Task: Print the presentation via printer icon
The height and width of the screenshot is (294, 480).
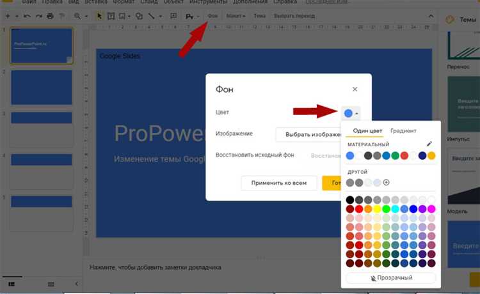Action: (50, 16)
